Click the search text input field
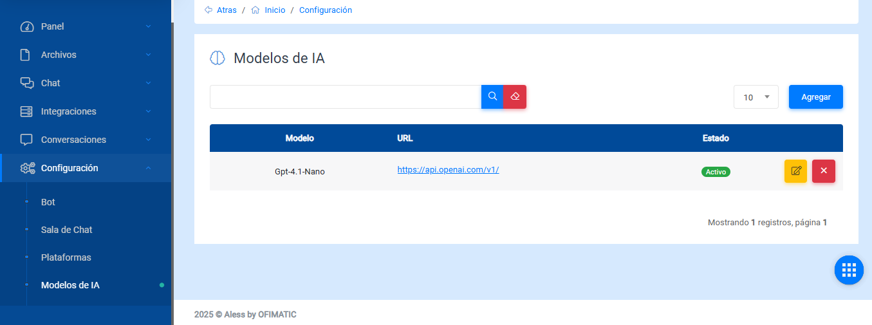Screen dimensions: 872x325 (345, 97)
